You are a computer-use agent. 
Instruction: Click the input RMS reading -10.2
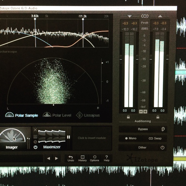[134, 29]
